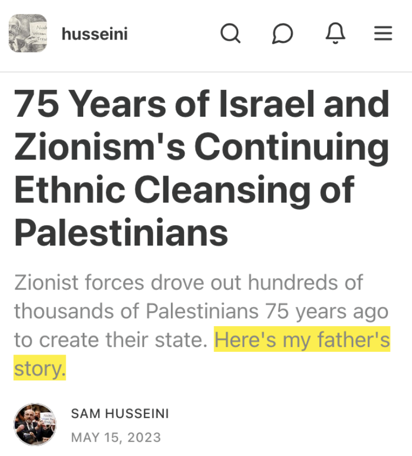The image size is (412, 456).
Task: Open the SAM HUSSEINI author name link
Action: point(120,414)
